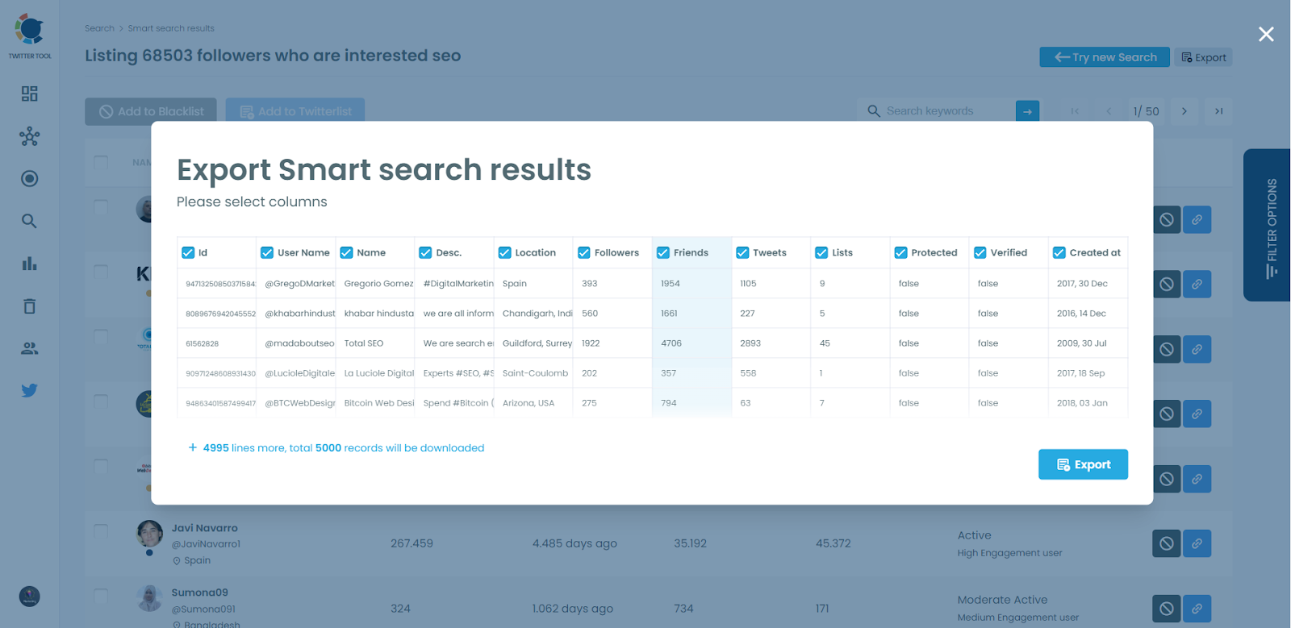Expand the 4995 lines more link
Screen dimensions: 1291x628
[x=336, y=448]
